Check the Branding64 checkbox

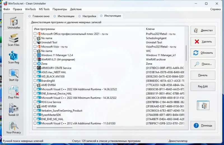tap(35, 81)
